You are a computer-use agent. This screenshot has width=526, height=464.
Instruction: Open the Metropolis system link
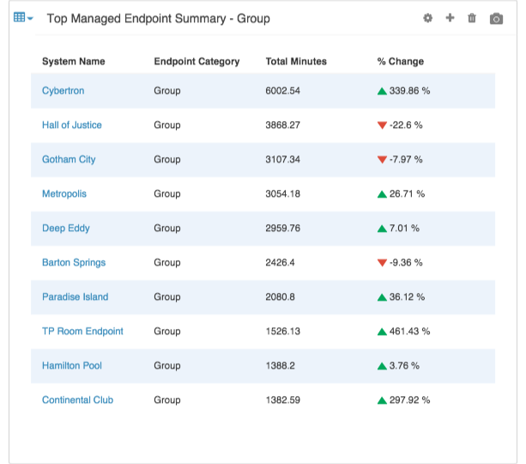[64, 194]
